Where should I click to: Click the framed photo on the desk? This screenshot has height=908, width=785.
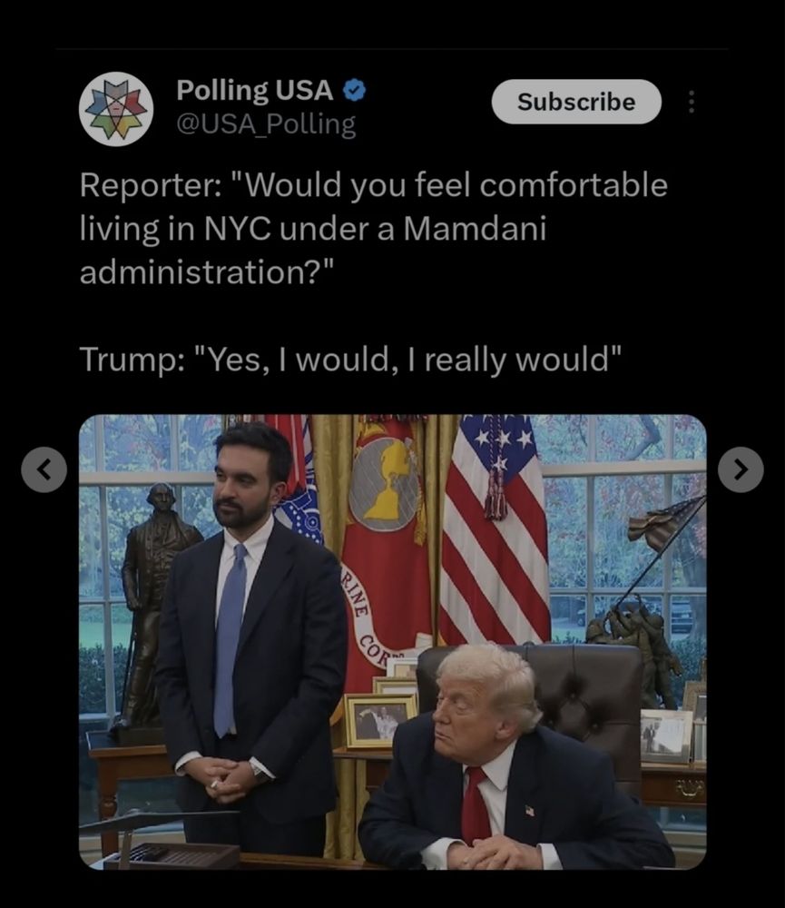coord(379,722)
